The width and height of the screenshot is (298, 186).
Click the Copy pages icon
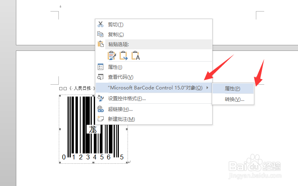pos(101,34)
